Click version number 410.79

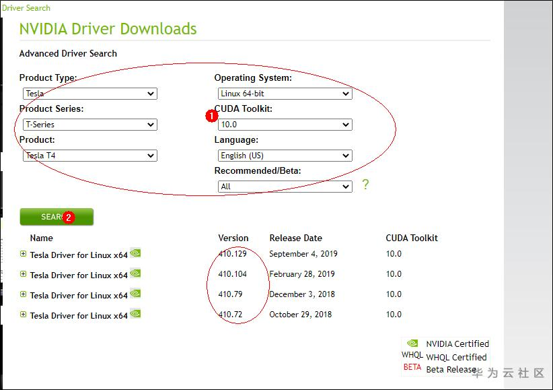[x=230, y=294]
